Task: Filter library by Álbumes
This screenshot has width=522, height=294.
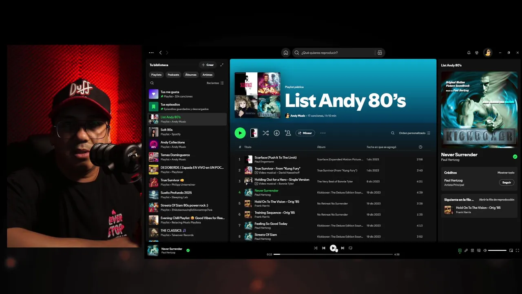Action: [x=191, y=75]
